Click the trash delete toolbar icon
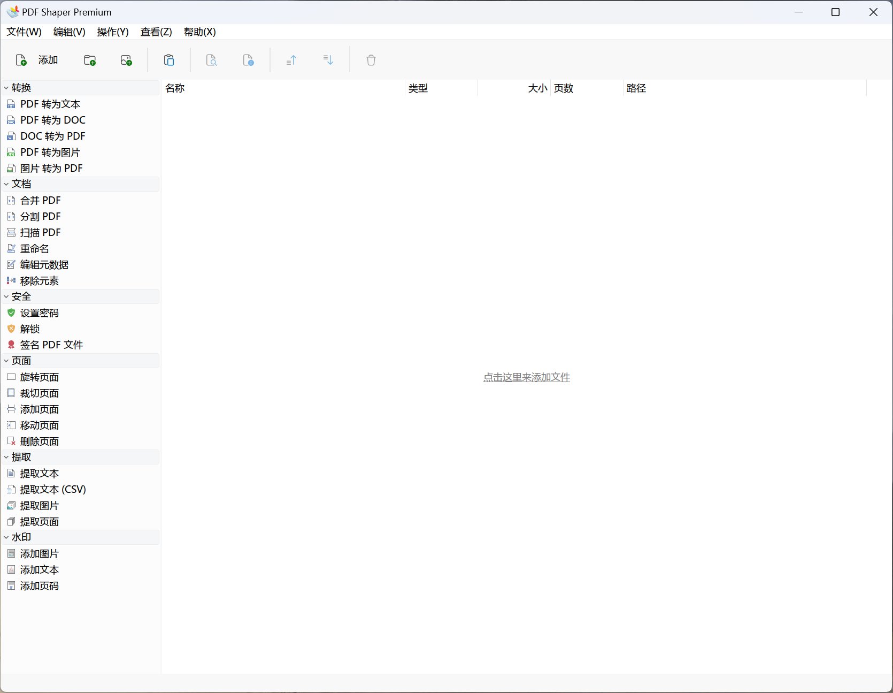The image size is (893, 693). click(371, 60)
